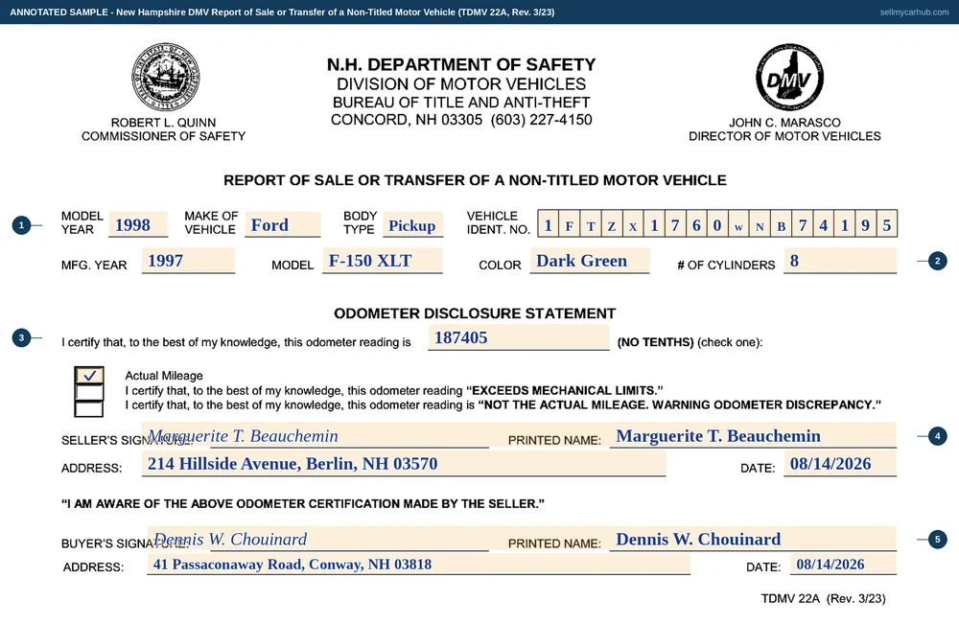Click the Report of Sale or Transfer title
959x624 pixels.
click(475, 180)
